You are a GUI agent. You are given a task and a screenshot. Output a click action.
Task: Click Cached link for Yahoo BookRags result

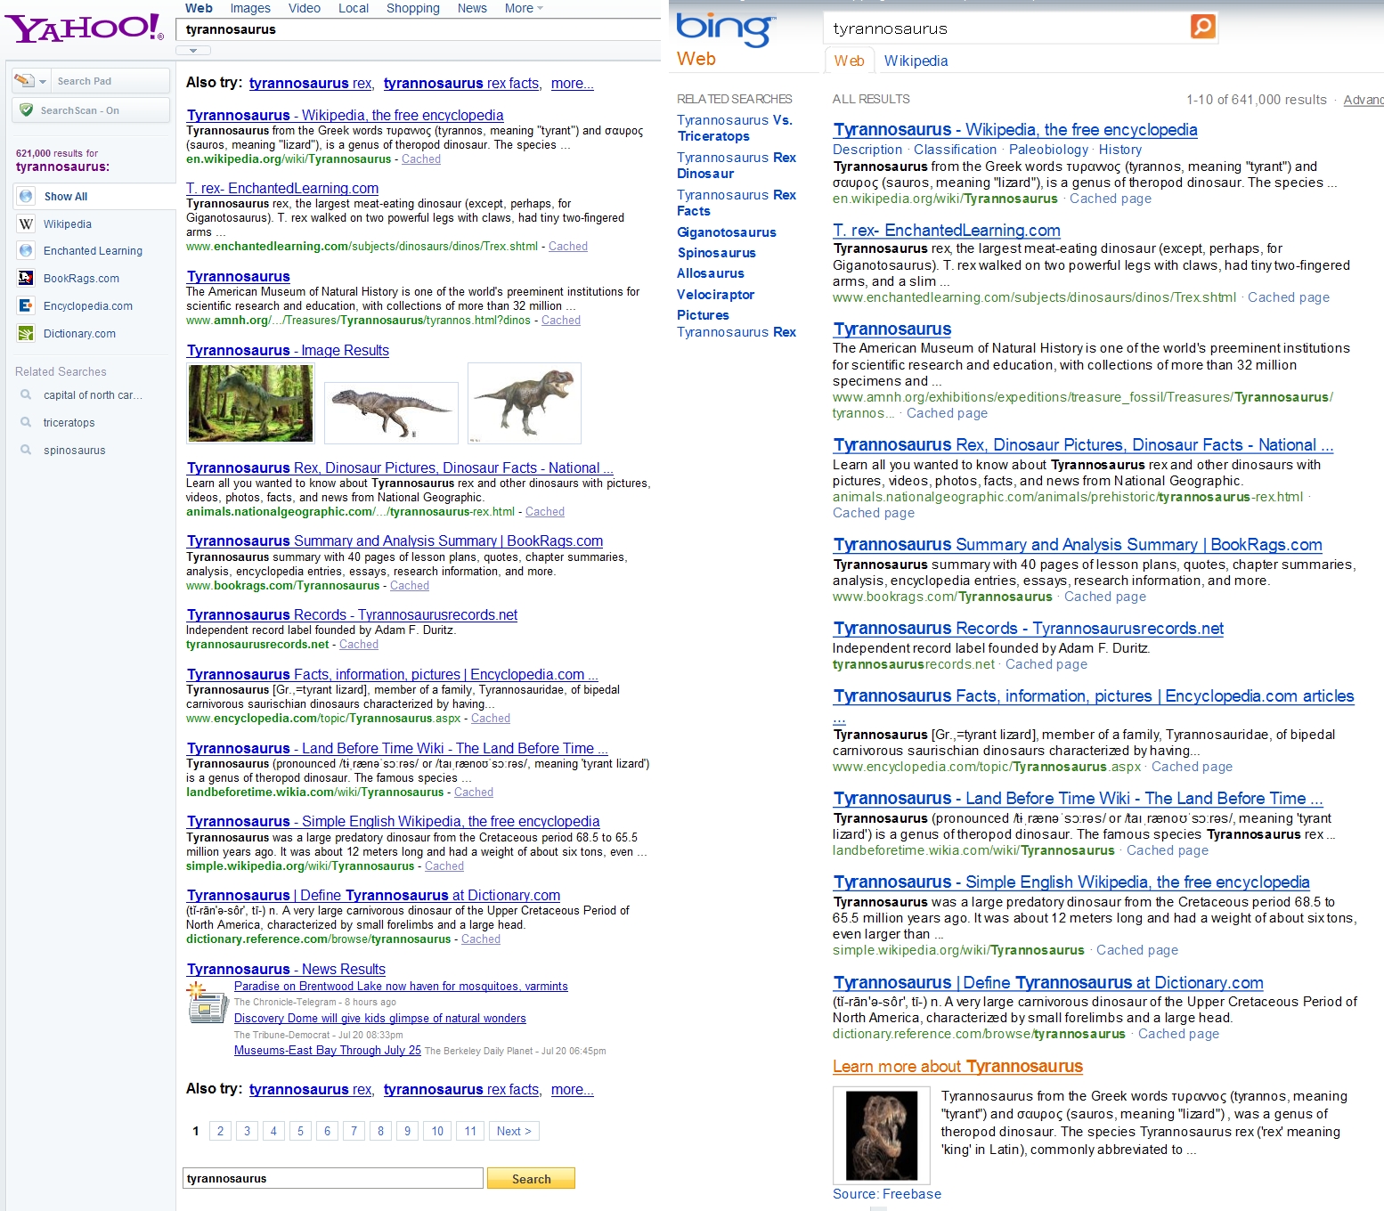click(x=410, y=586)
